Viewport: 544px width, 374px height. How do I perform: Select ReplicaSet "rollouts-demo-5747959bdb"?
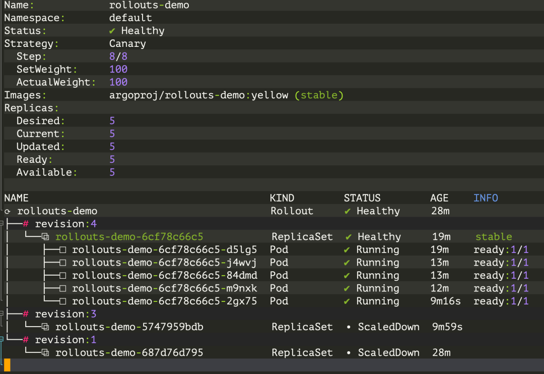[x=129, y=327]
